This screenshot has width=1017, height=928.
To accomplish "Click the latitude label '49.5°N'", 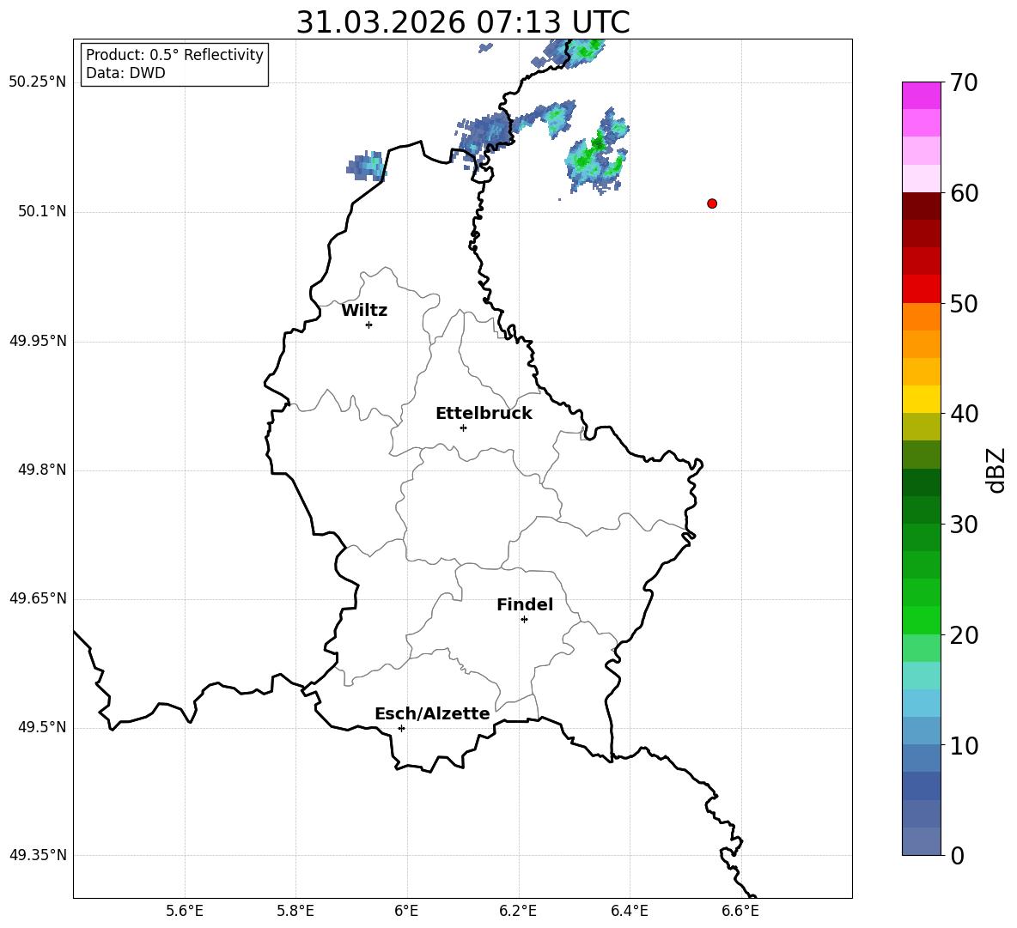I will [x=42, y=727].
